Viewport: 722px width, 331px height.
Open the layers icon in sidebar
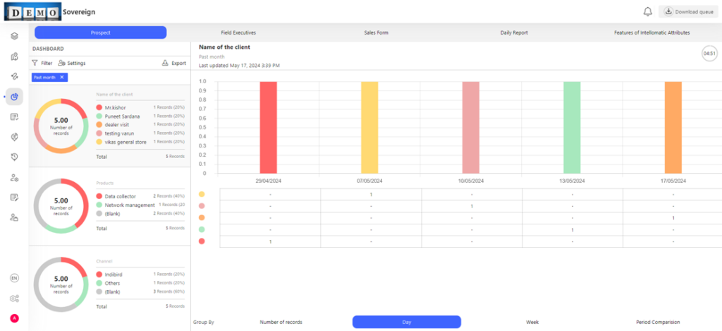point(14,37)
